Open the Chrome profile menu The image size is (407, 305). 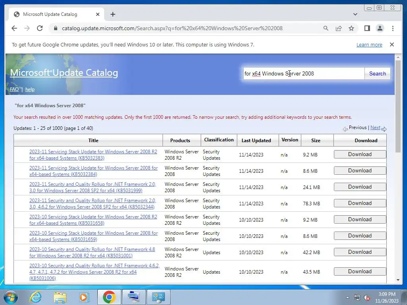click(x=380, y=28)
